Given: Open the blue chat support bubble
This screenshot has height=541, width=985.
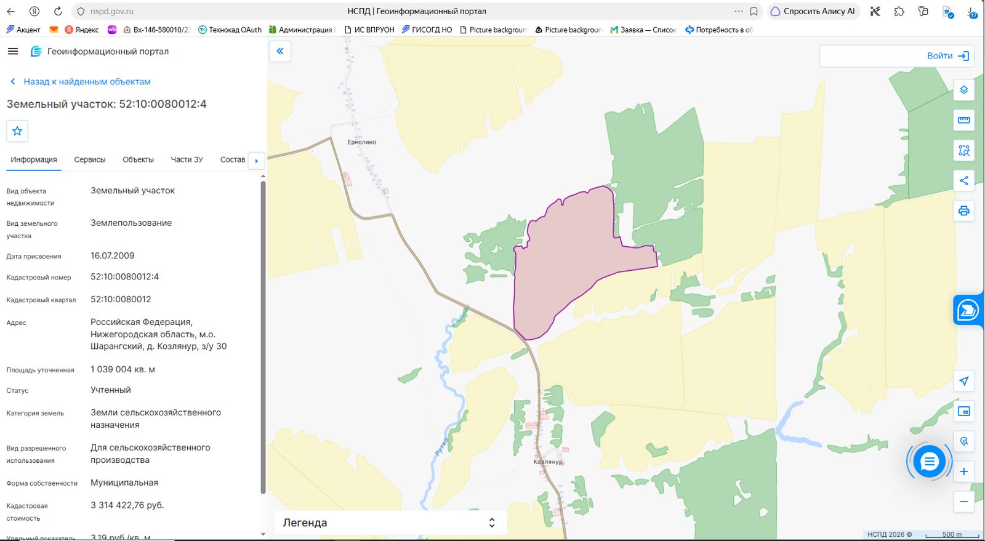Looking at the screenshot, I should [x=929, y=461].
